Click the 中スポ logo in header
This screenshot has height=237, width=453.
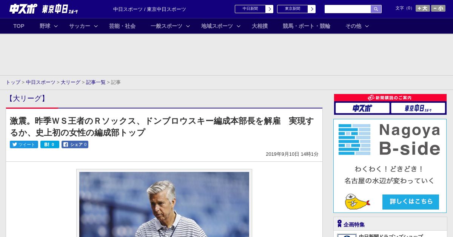point(23,9)
